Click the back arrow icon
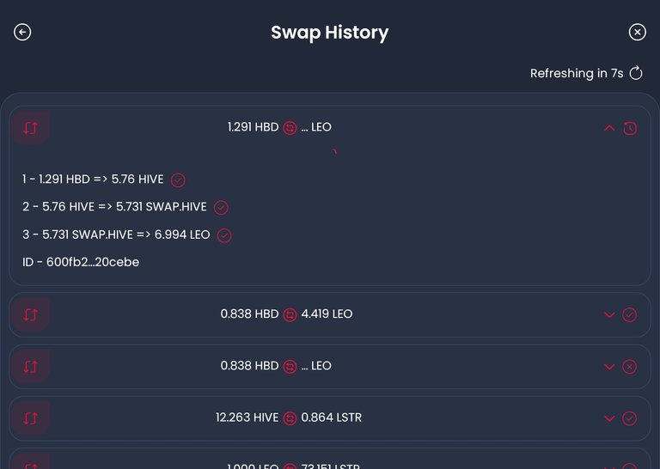Image resolution: width=660 pixels, height=469 pixels. point(22,32)
